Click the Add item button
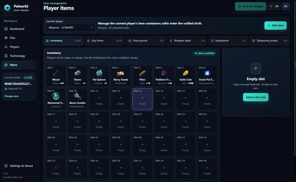Image resolution: width=296 pixels, height=182 pixels. point(275,25)
